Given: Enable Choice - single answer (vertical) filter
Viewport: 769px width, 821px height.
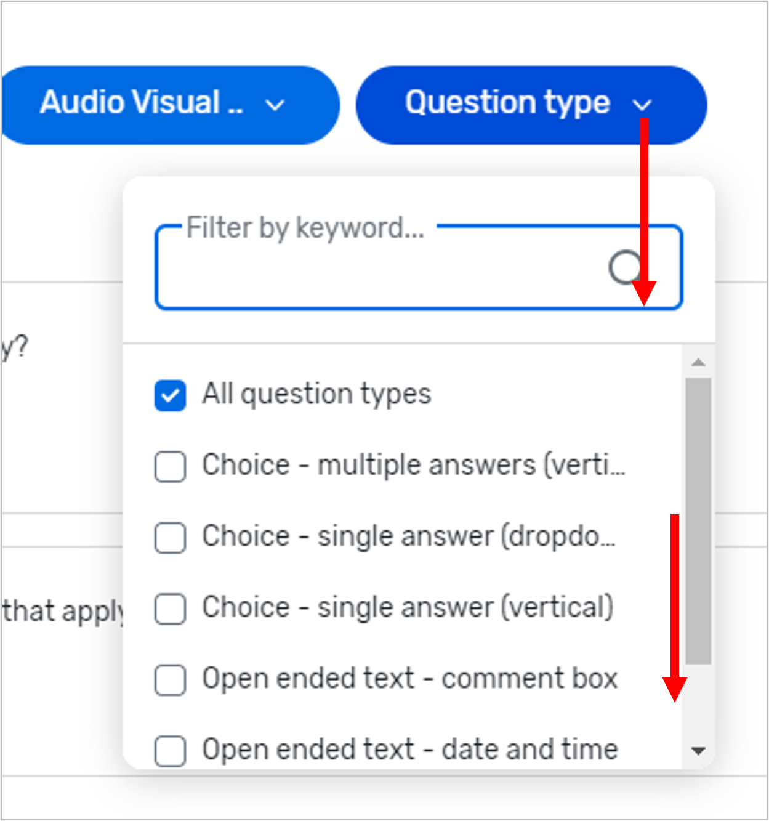Looking at the screenshot, I should (x=169, y=609).
